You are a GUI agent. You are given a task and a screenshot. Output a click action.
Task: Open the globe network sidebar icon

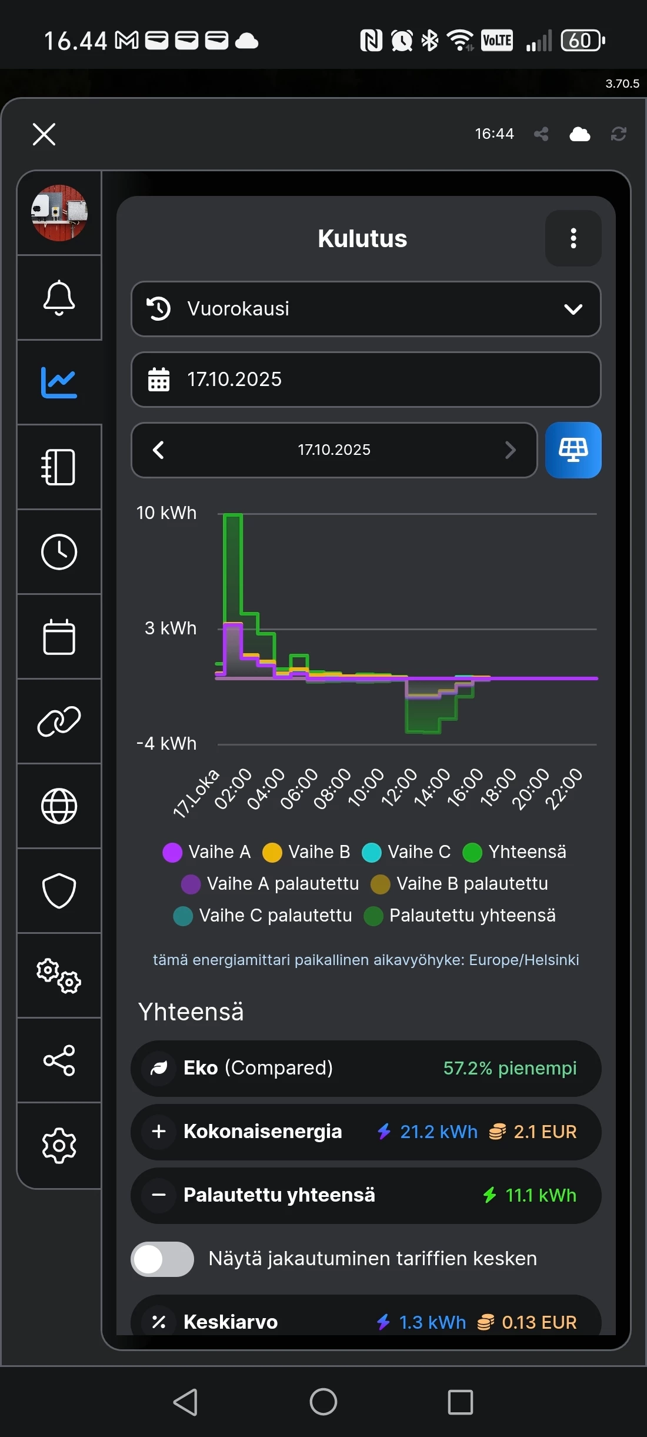click(x=59, y=806)
